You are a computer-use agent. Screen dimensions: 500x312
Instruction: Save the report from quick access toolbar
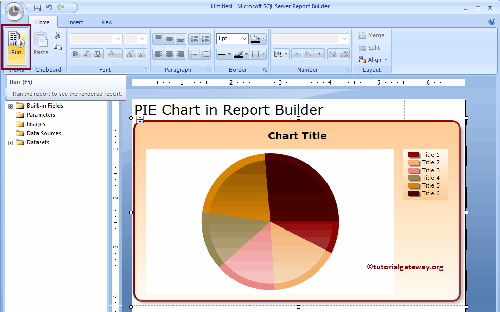37,8
